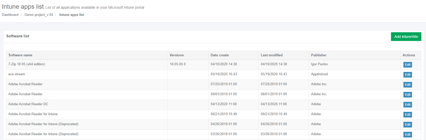The image size is (426, 140).
Task: Select Intune apps list breadcrumb item
Action: (x=72, y=15)
